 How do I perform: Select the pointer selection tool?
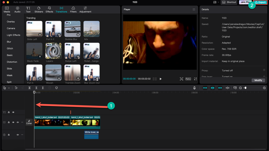pos(5,88)
